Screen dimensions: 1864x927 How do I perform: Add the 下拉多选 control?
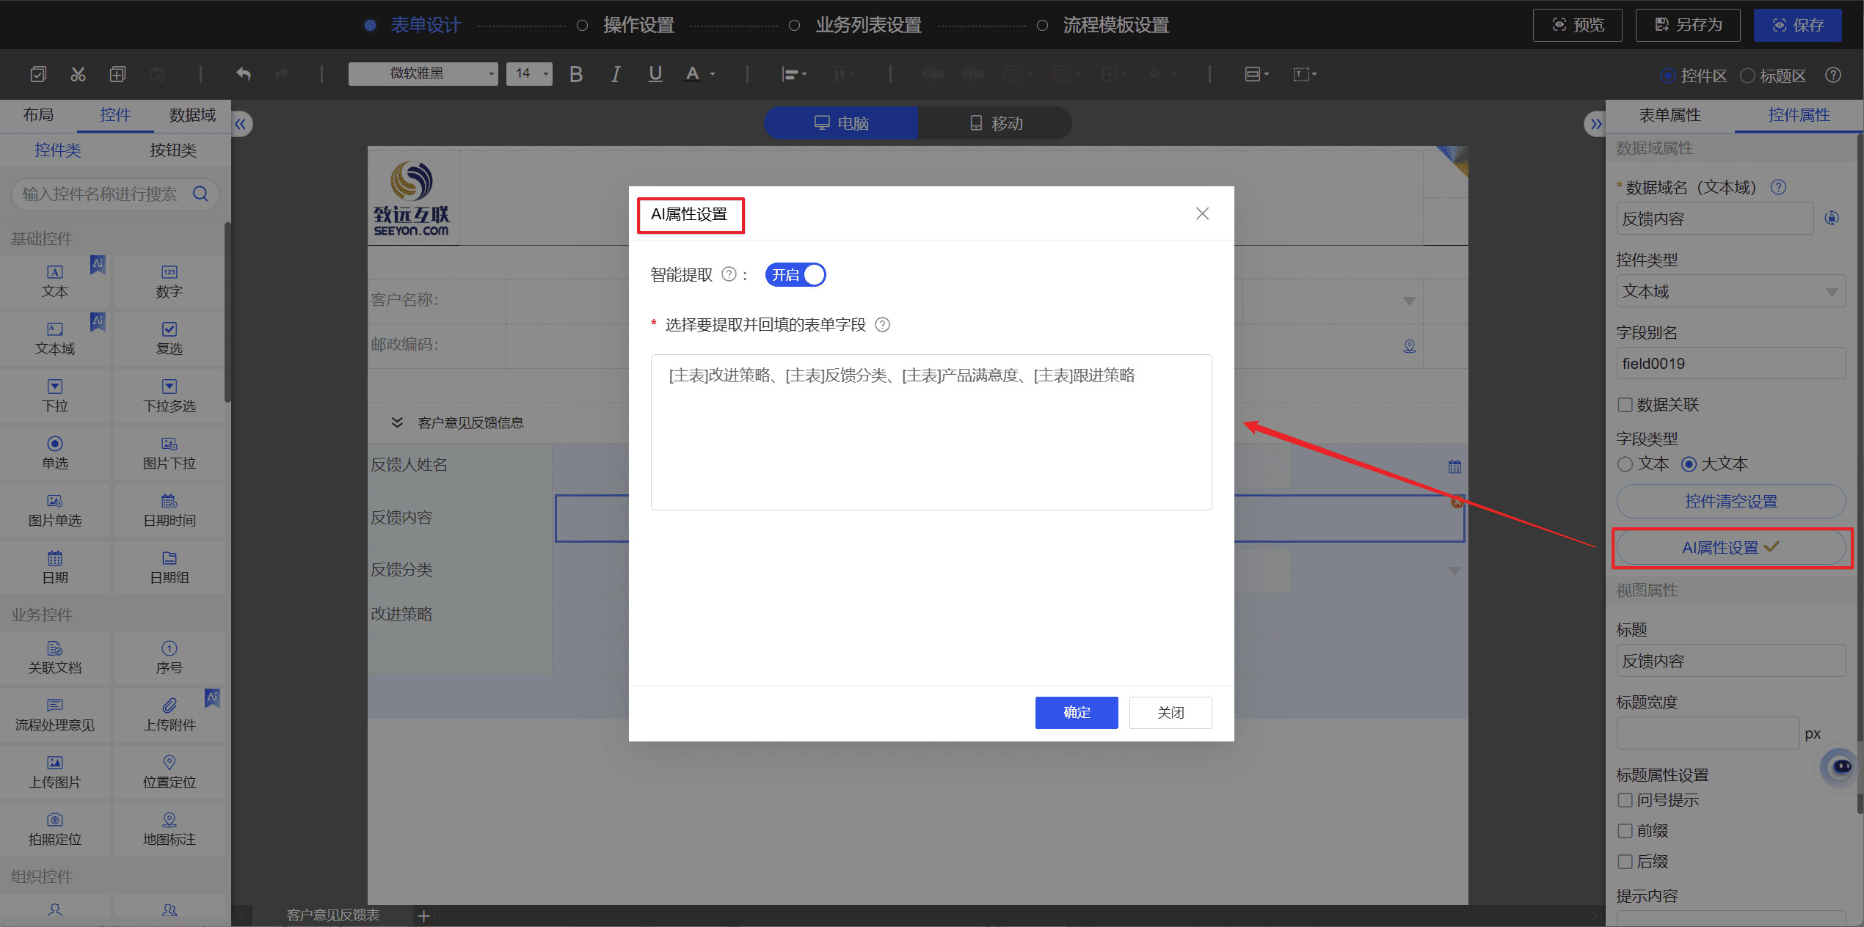170,396
